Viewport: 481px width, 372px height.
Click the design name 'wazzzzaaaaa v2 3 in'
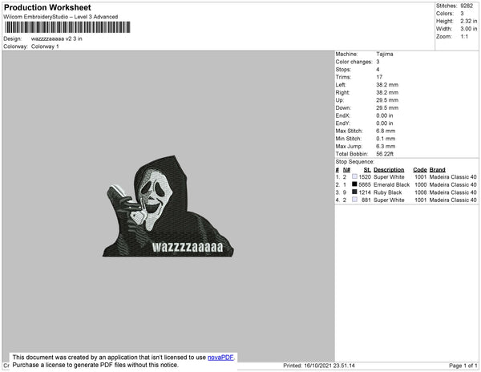point(57,39)
